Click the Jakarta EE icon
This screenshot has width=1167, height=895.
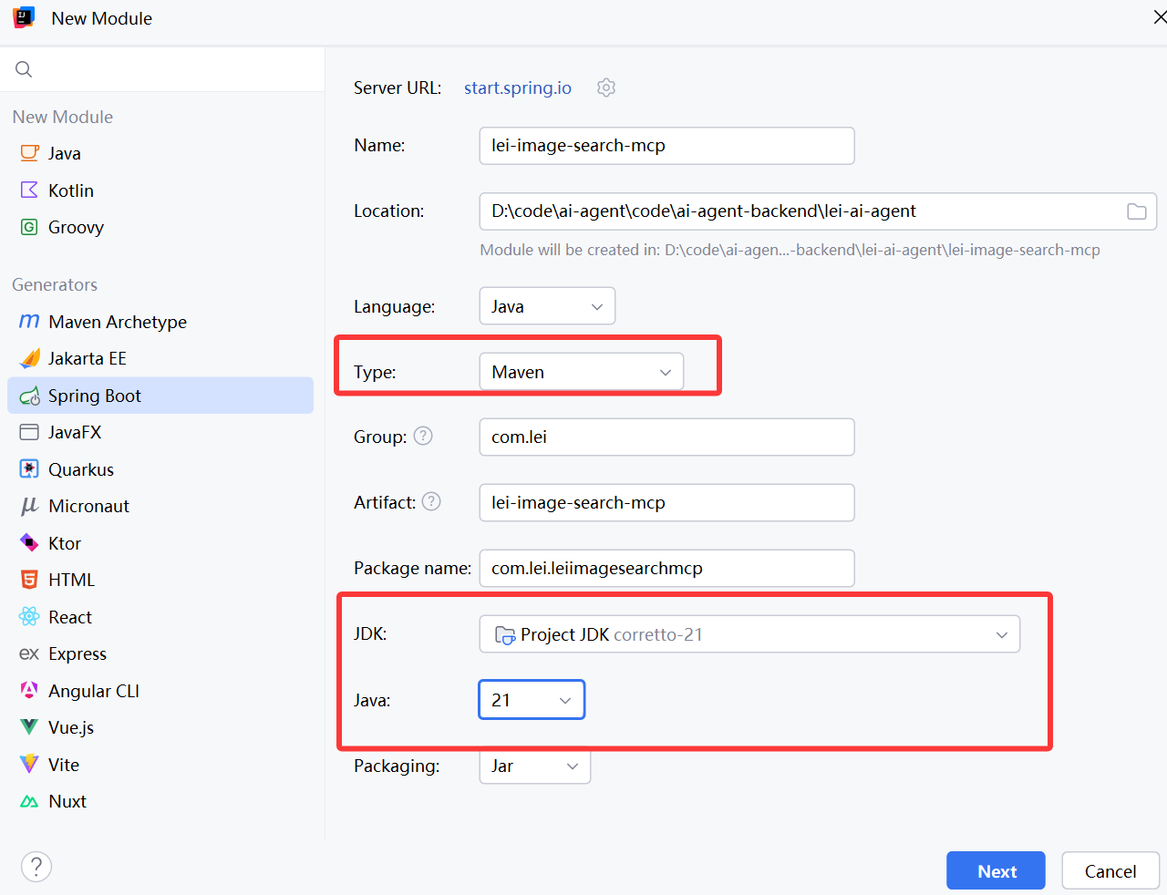tap(30, 358)
